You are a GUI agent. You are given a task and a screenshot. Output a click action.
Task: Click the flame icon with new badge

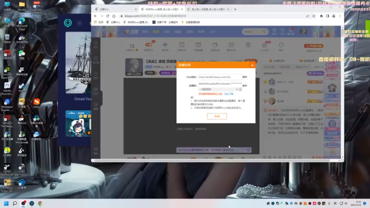(265, 45)
